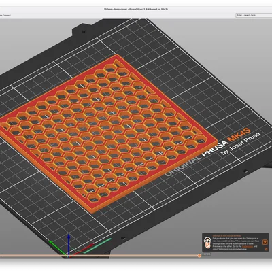Click the small orange icon below the hint's close button

pos(266,249)
